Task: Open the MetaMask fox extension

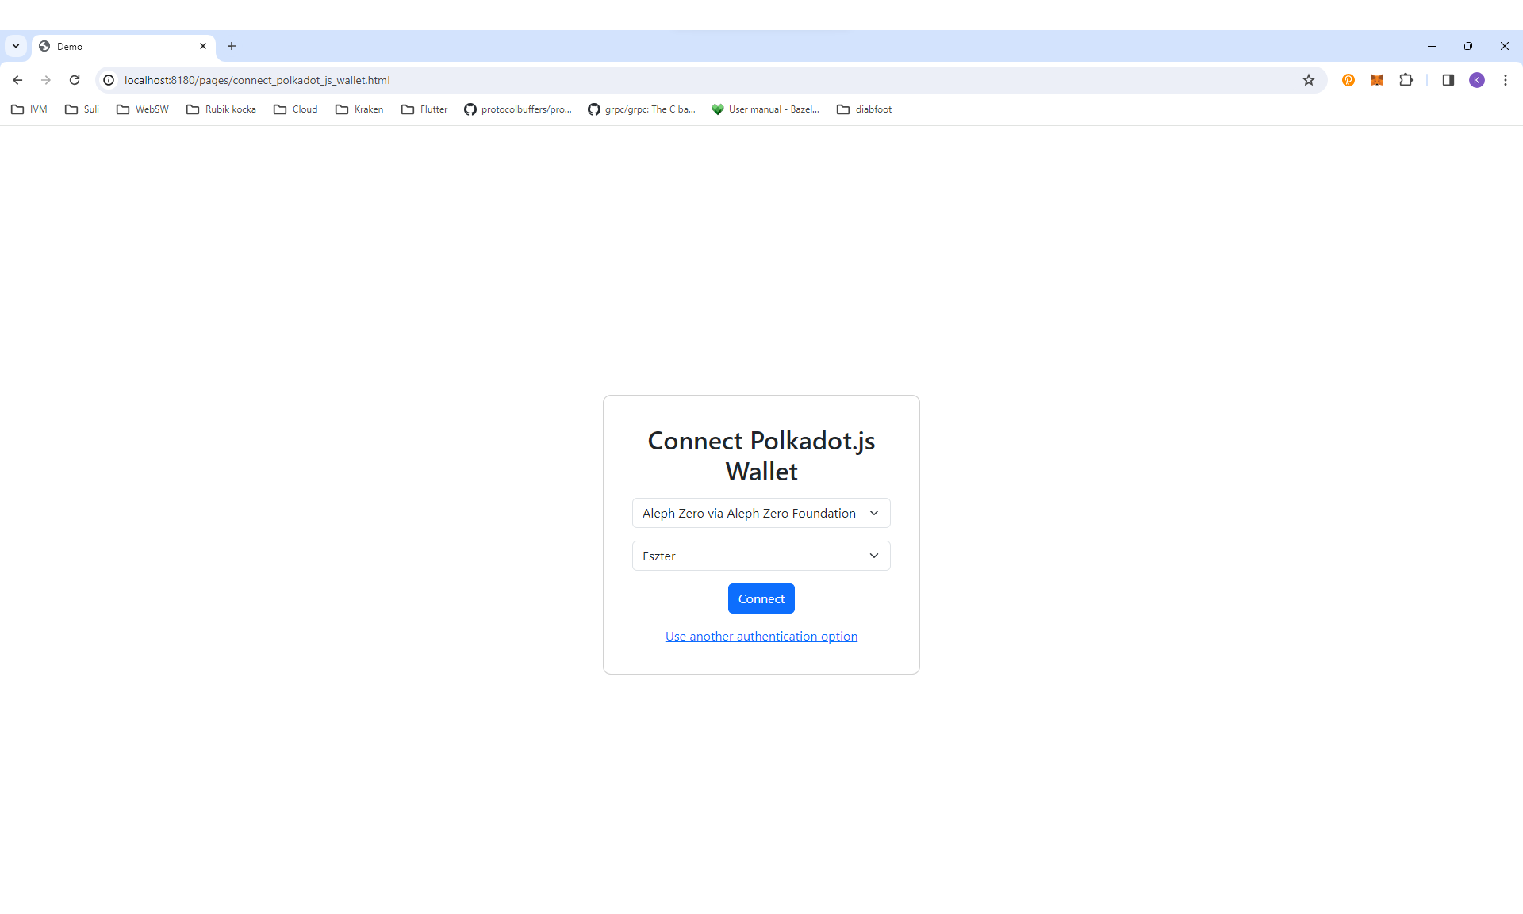Action: [x=1377, y=80]
